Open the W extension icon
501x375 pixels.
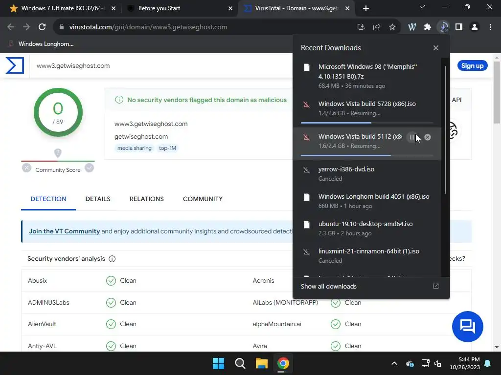coord(412,27)
